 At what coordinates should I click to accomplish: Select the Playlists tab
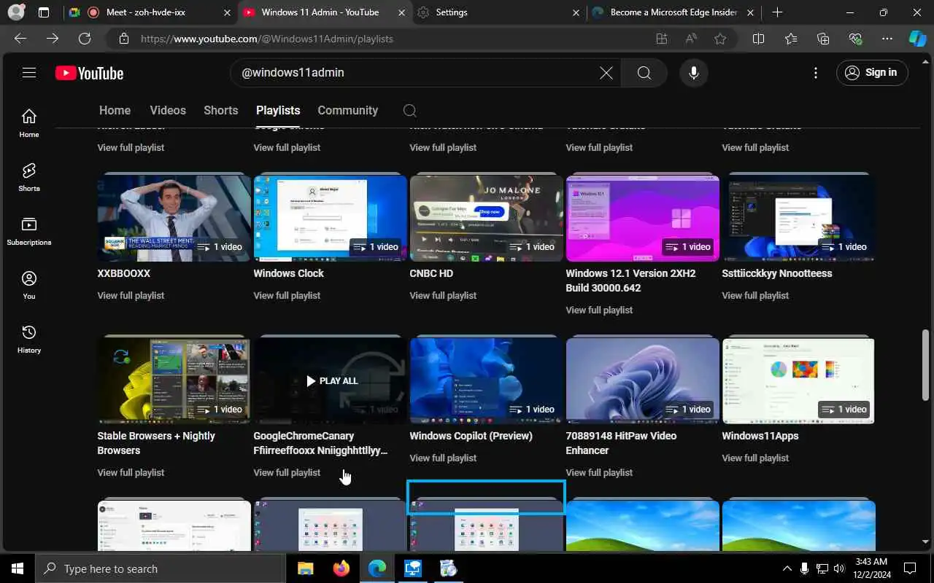278,110
